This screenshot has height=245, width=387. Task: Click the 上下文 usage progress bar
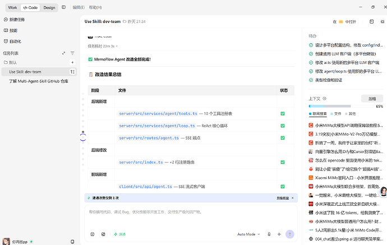(x=341, y=106)
